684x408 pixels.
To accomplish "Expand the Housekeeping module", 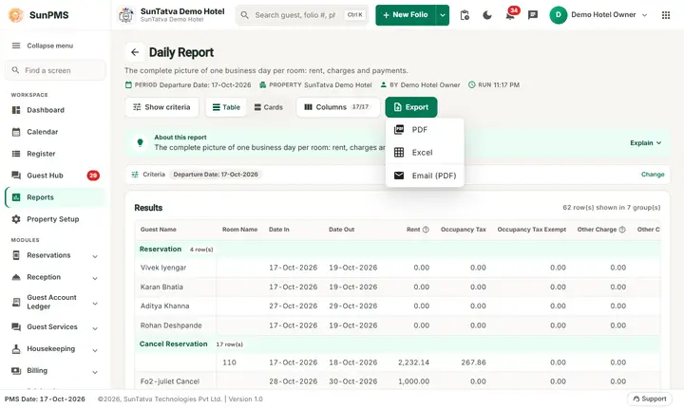I will point(55,349).
